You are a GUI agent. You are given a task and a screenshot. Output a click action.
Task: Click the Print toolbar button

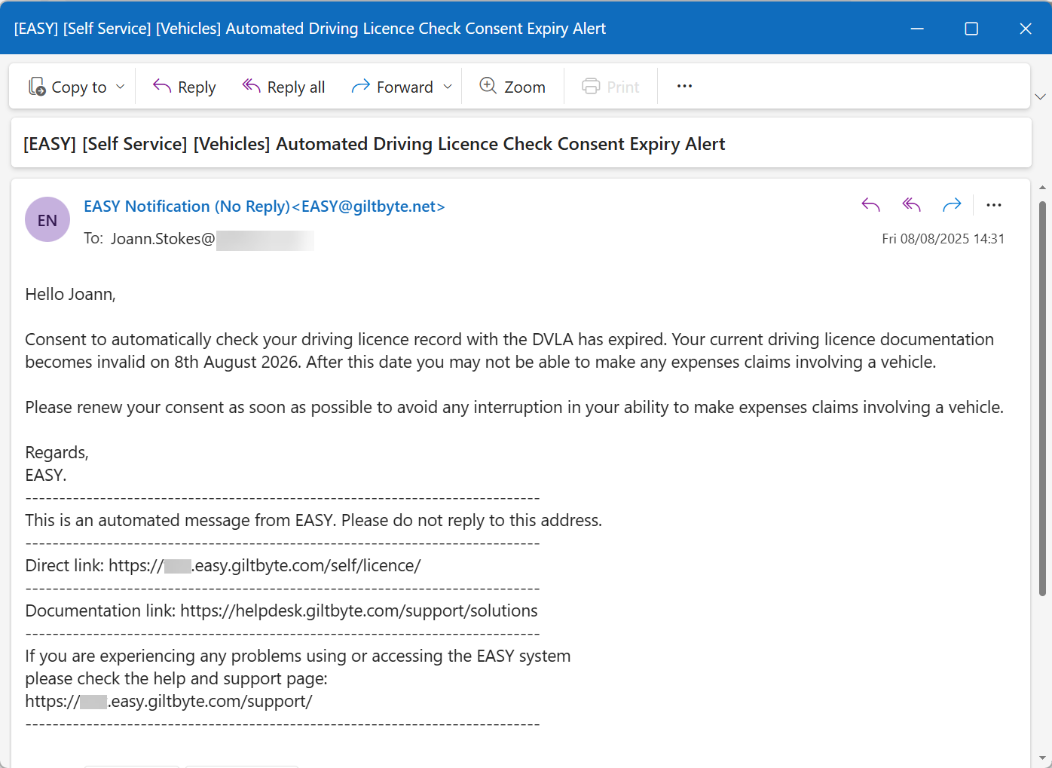pyautogui.click(x=610, y=87)
